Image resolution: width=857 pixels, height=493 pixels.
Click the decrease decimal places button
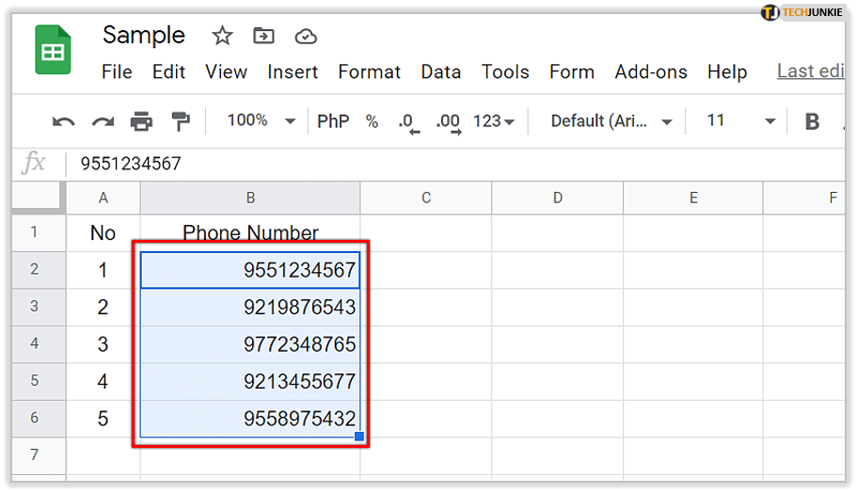pos(408,121)
